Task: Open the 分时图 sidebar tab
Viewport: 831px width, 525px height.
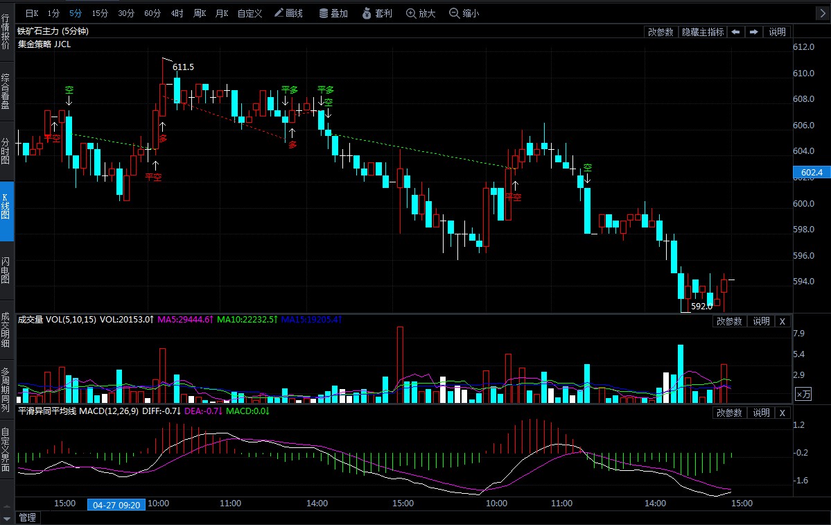Action: 6,151
